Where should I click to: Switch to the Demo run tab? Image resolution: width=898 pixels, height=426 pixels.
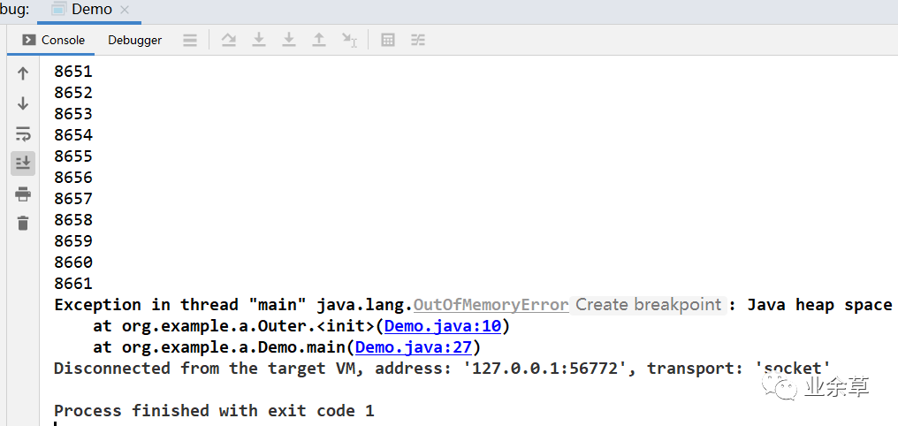(x=82, y=10)
